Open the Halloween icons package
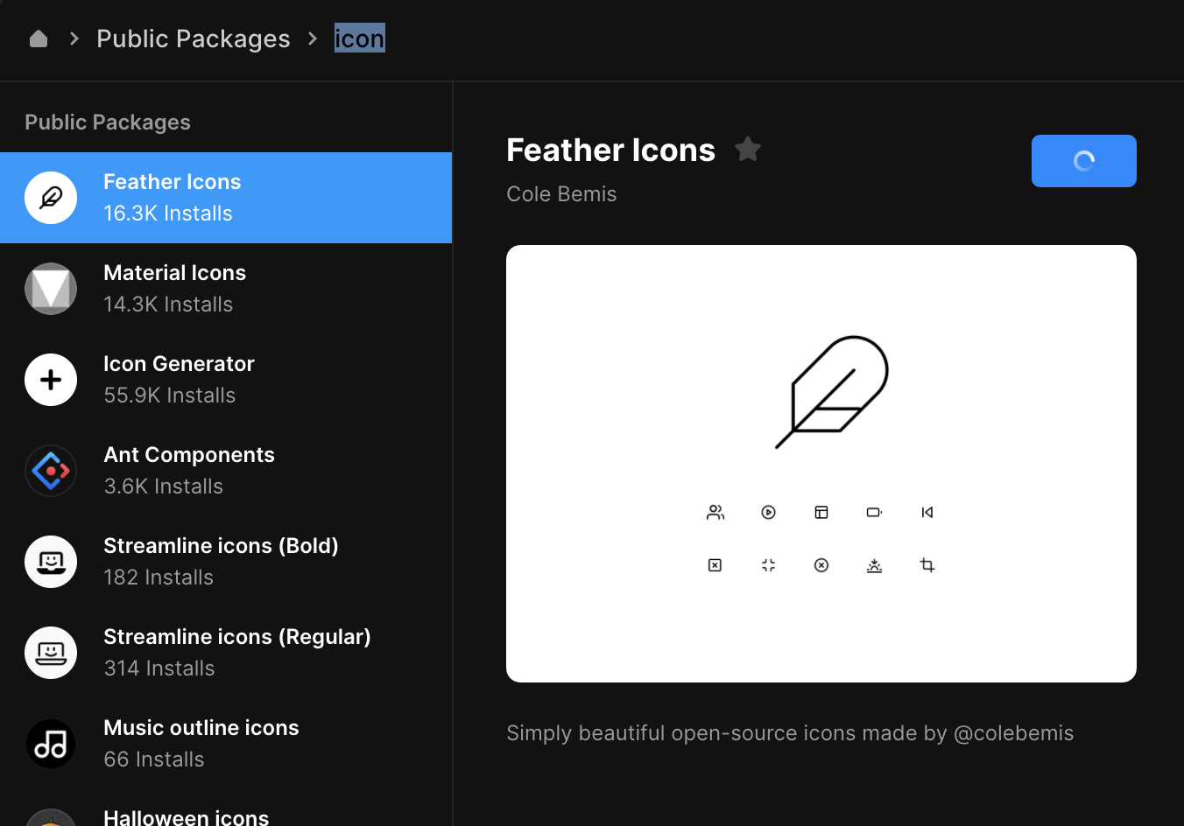1184x826 pixels. (226, 809)
